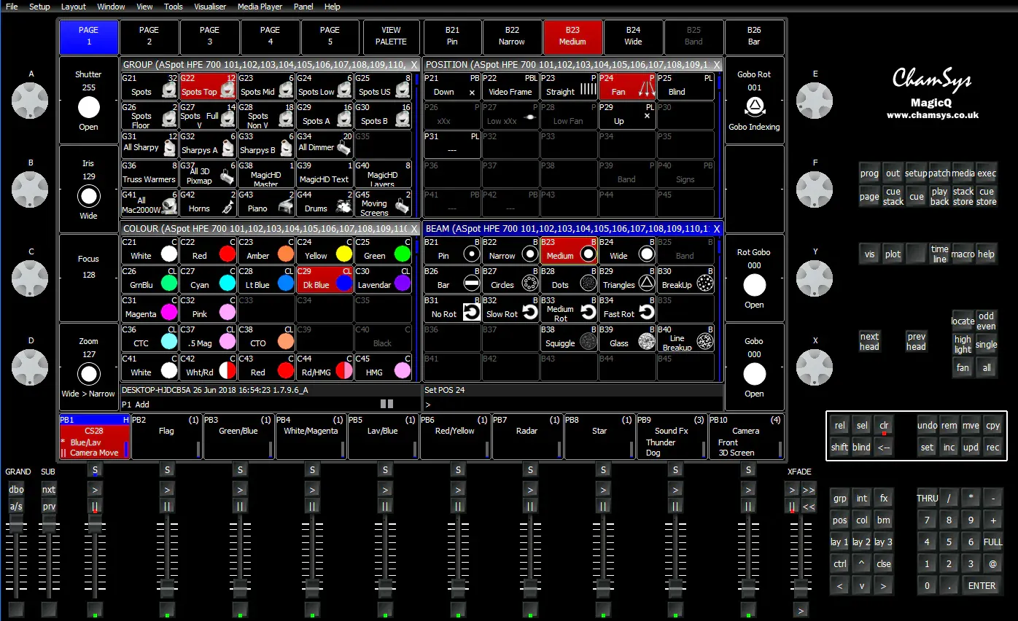This screenshot has height=621, width=1018.
Task: Choose the Line Breakup beam B40
Action: pyautogui.click(x=685, y=337)
